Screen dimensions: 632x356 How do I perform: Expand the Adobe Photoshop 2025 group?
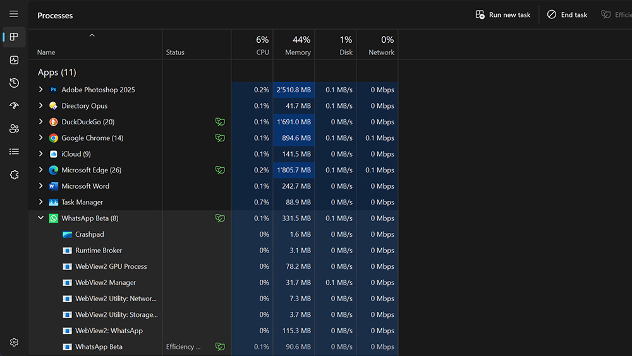point(40,90)
